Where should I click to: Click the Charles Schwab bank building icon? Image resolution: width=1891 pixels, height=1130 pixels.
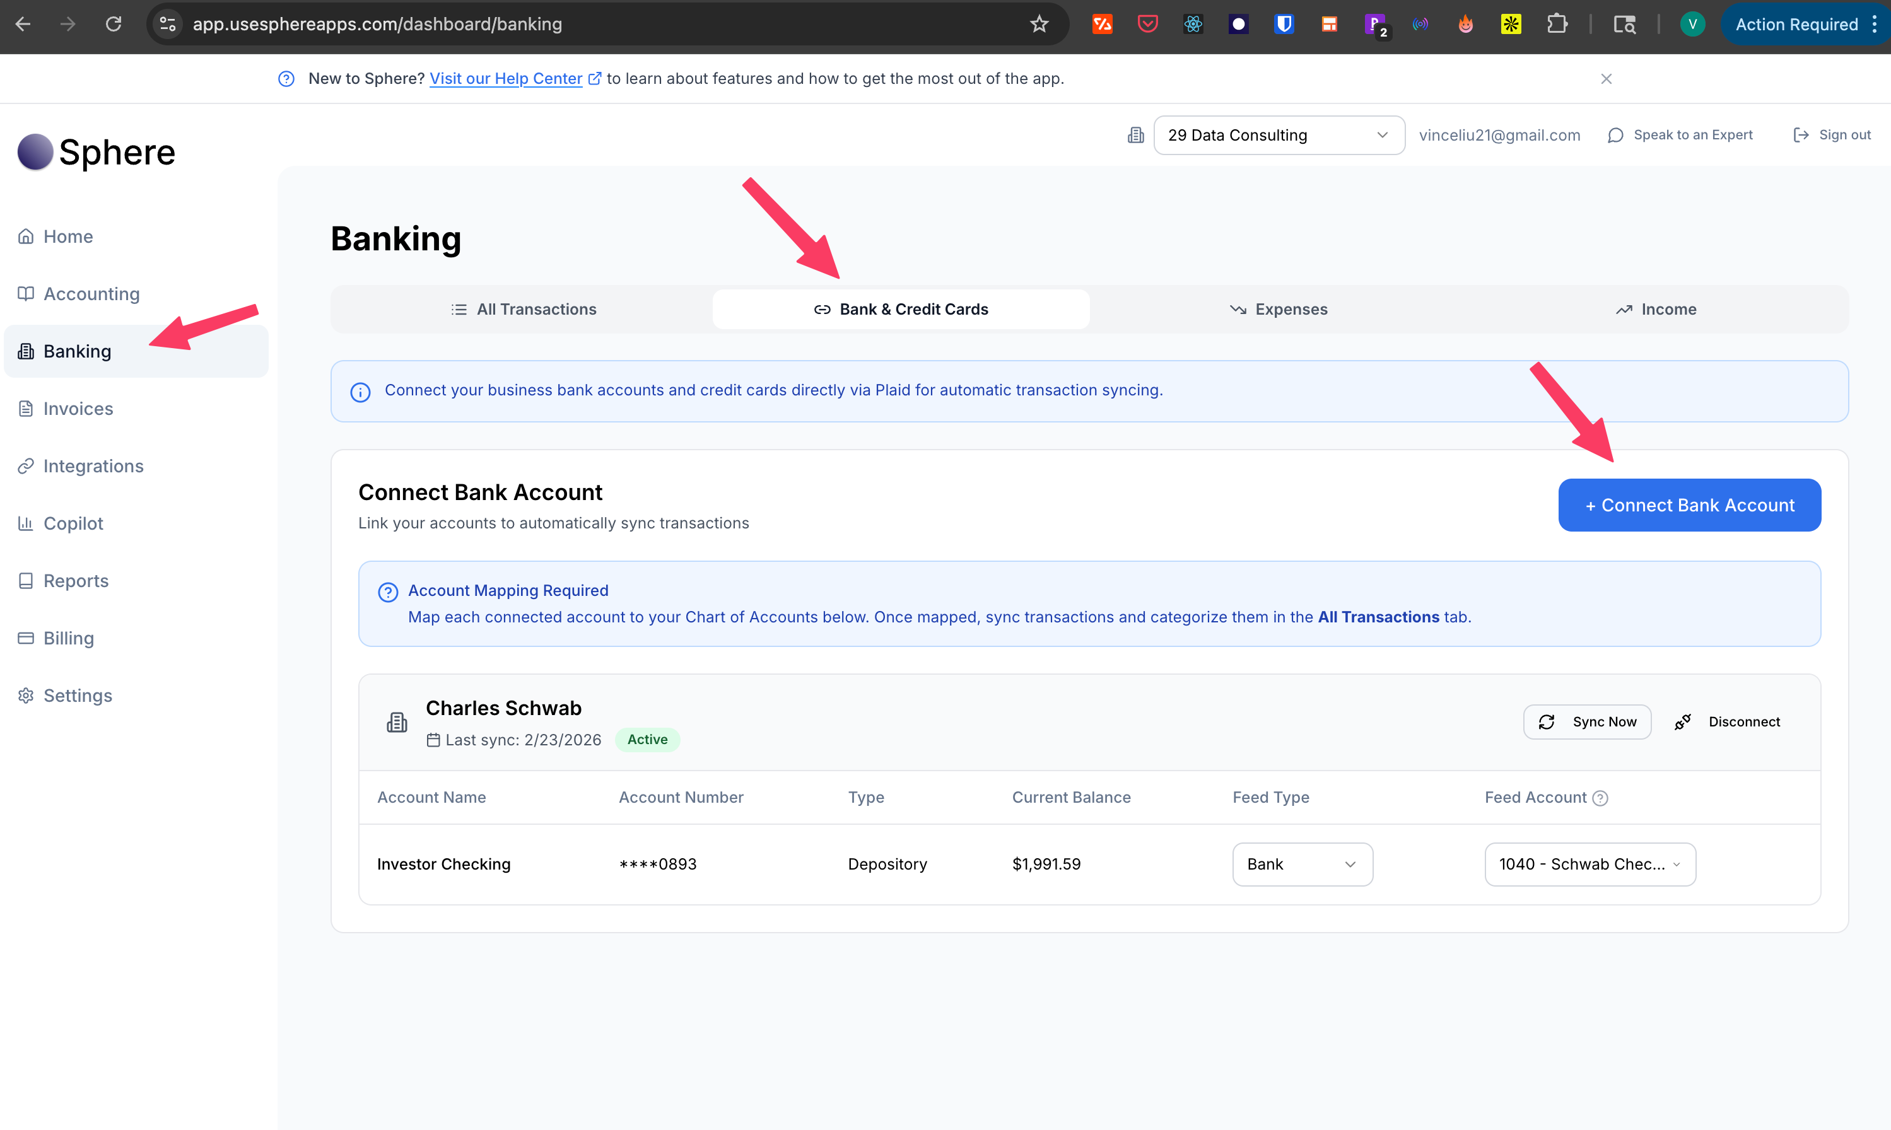pos(397,722)
